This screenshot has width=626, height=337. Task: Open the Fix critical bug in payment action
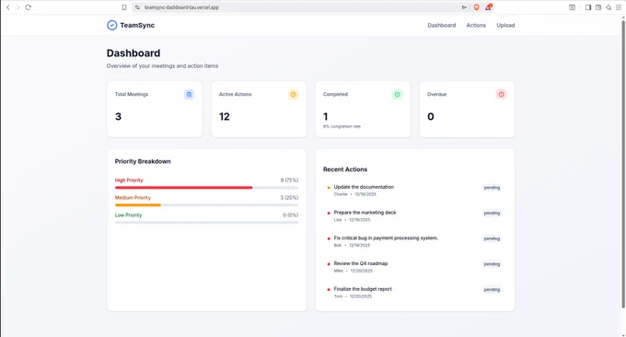click(x=386, y=238)
